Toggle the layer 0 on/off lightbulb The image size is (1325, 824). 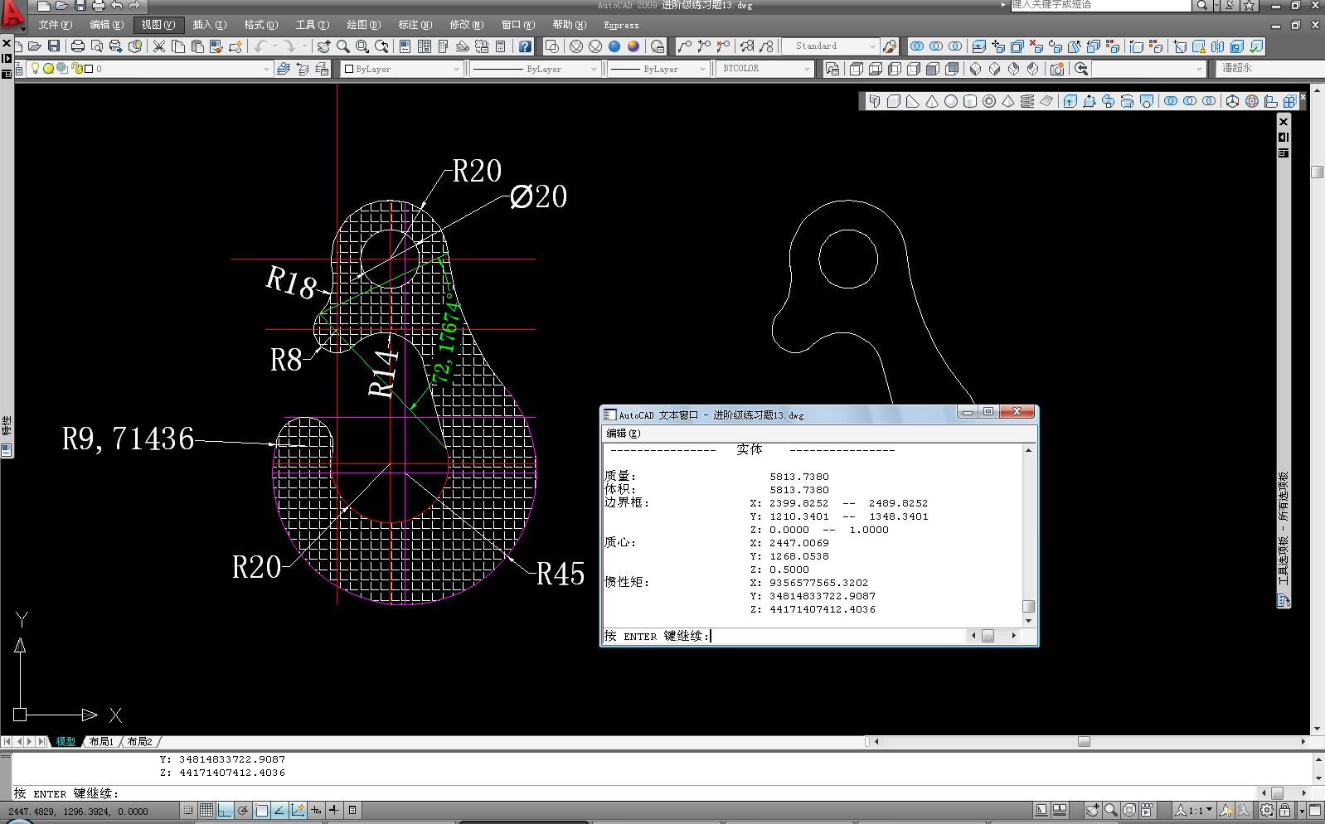(36, 69)
